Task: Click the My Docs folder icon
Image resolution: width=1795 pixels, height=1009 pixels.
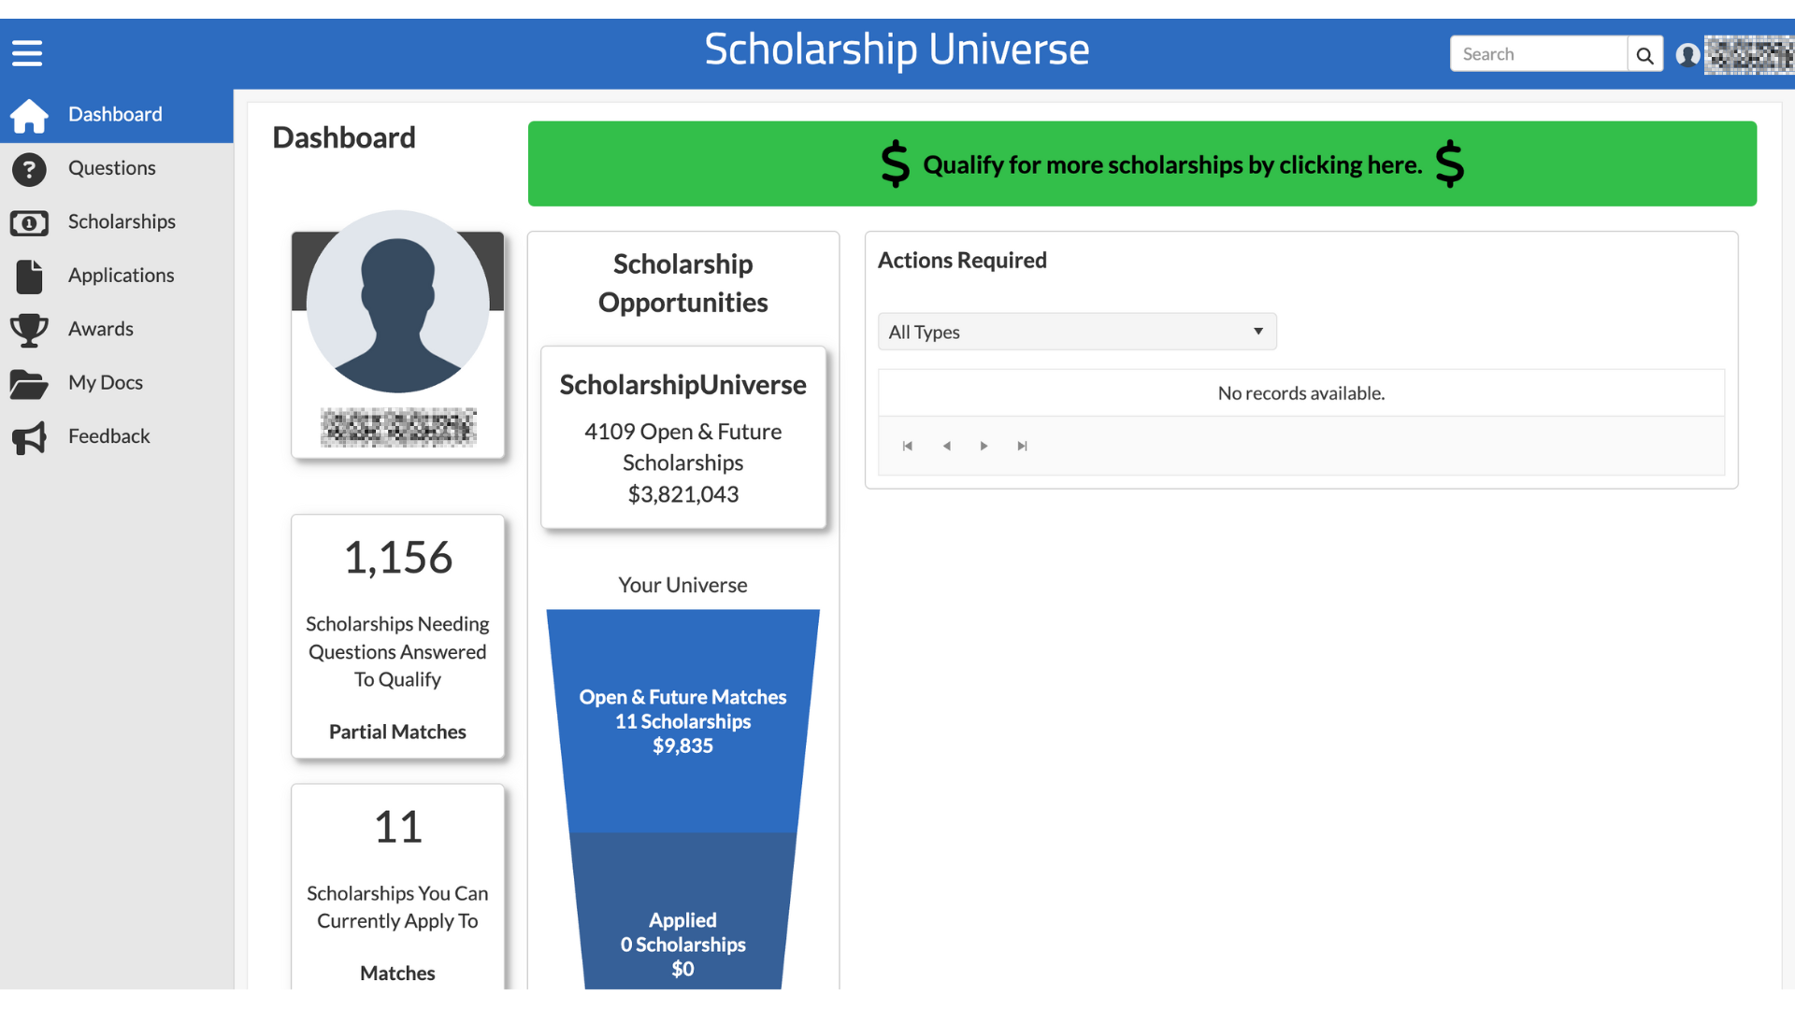Action: (x=29, y=384)
